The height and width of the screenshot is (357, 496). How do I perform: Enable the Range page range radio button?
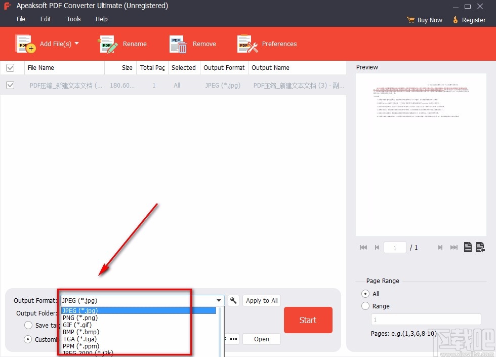click(x=365, y=306)
